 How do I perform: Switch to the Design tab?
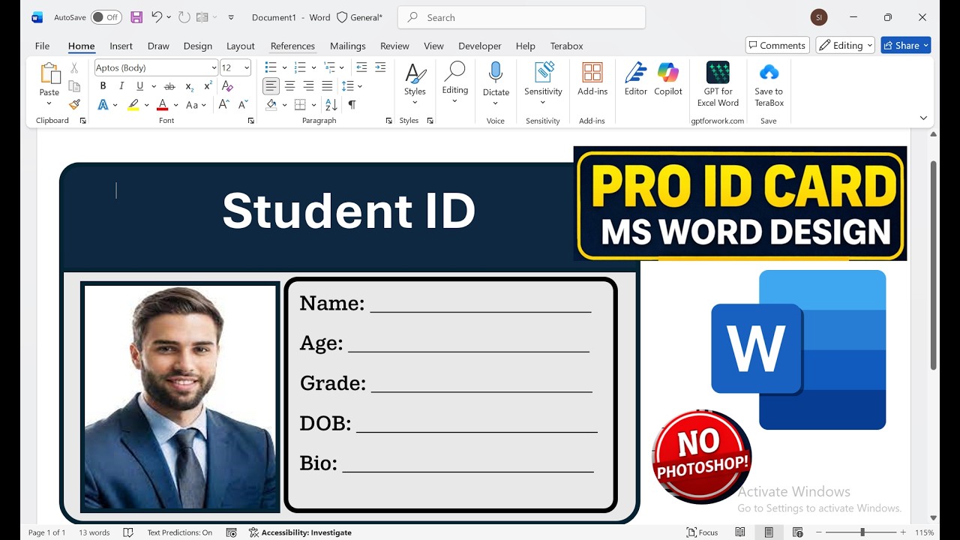(x=198, y=46)
